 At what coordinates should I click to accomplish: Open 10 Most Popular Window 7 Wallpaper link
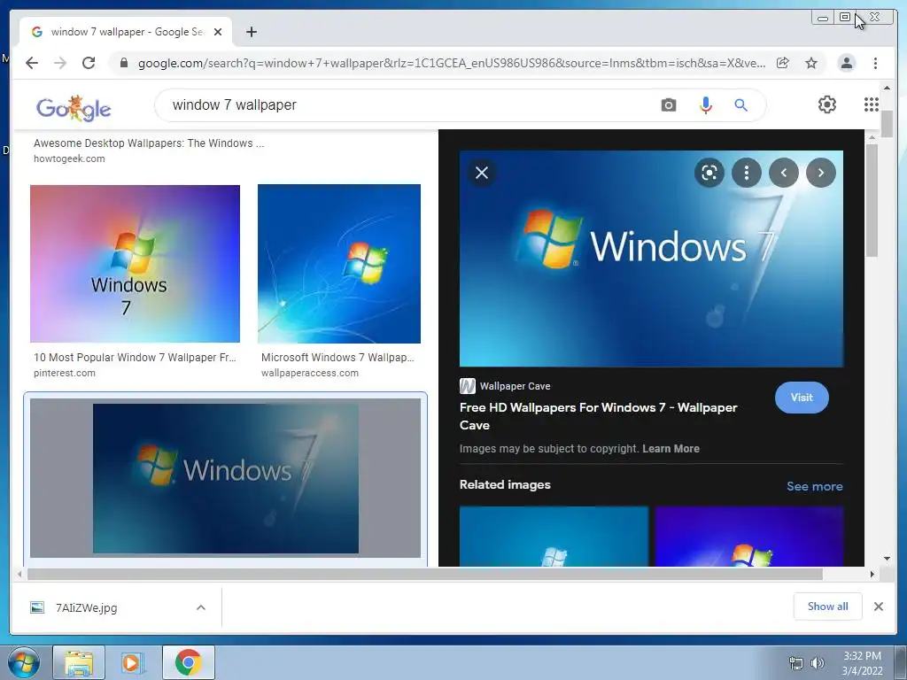tap(135, 358)
